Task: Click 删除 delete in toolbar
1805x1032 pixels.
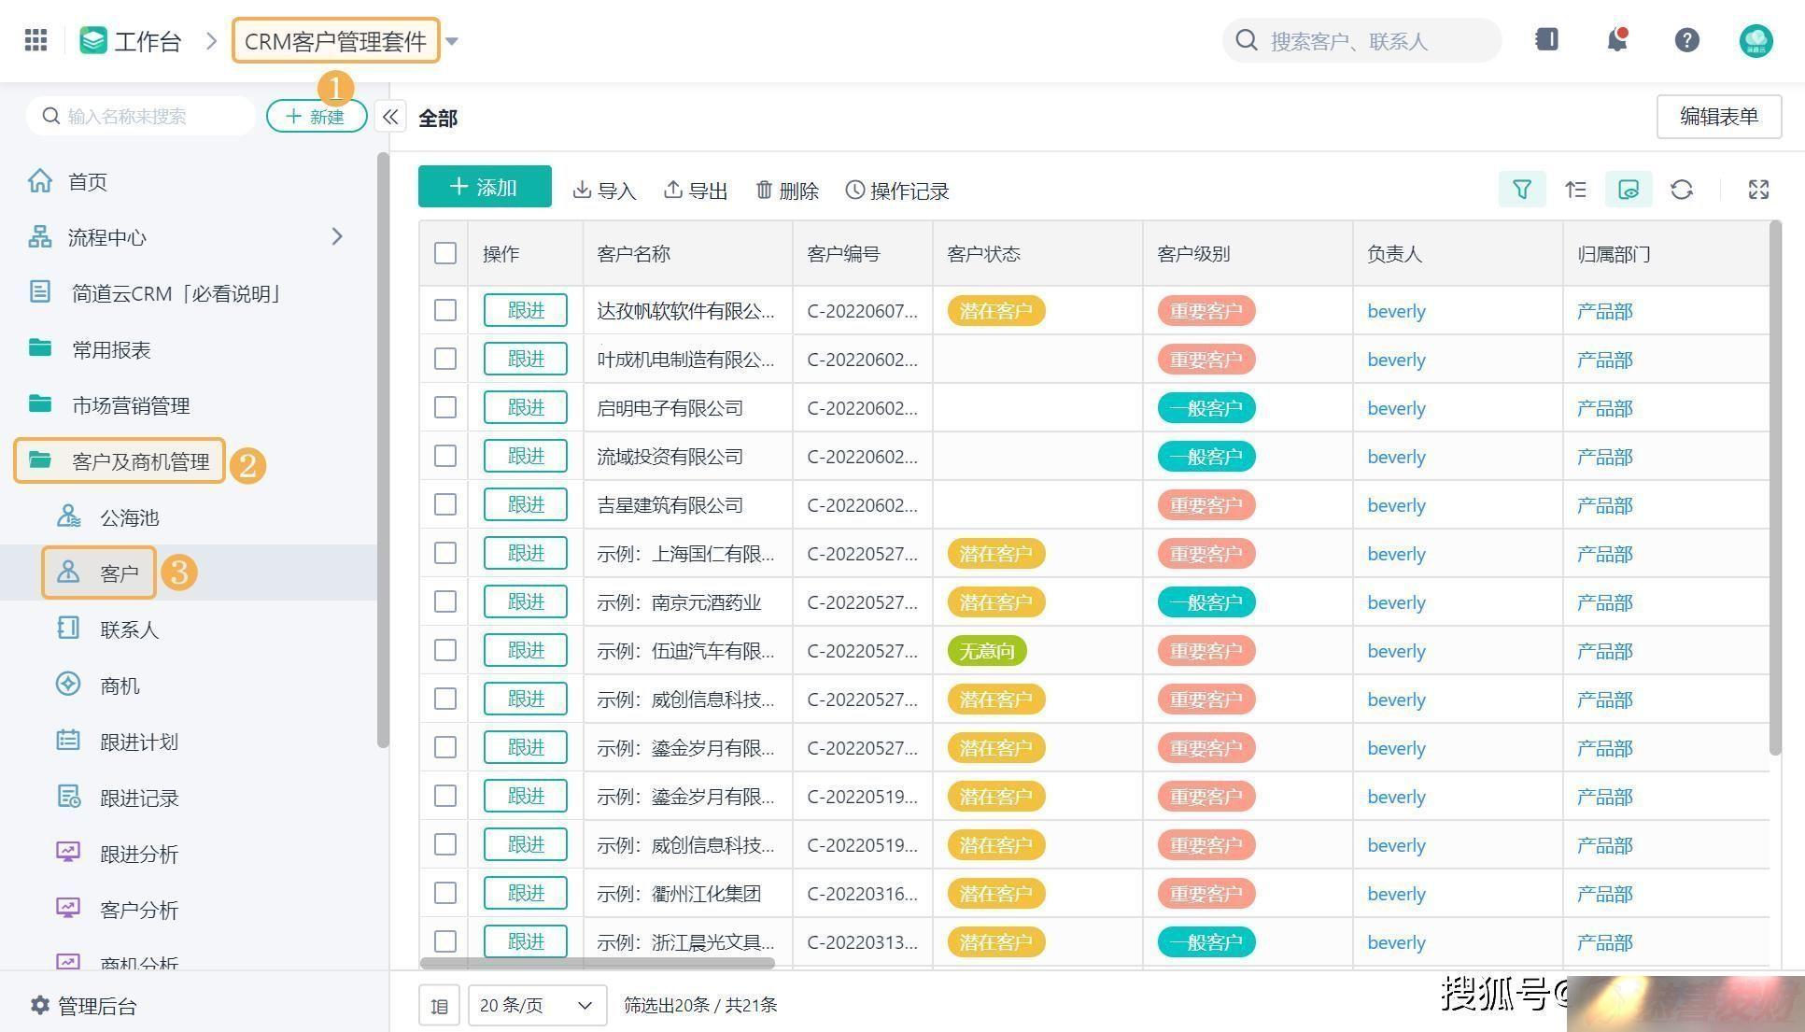Action: 787,191
